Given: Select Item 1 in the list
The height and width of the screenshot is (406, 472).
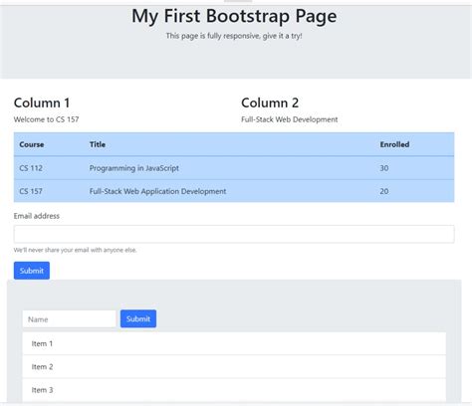Looking at the screenshot, I should point(234,343).
